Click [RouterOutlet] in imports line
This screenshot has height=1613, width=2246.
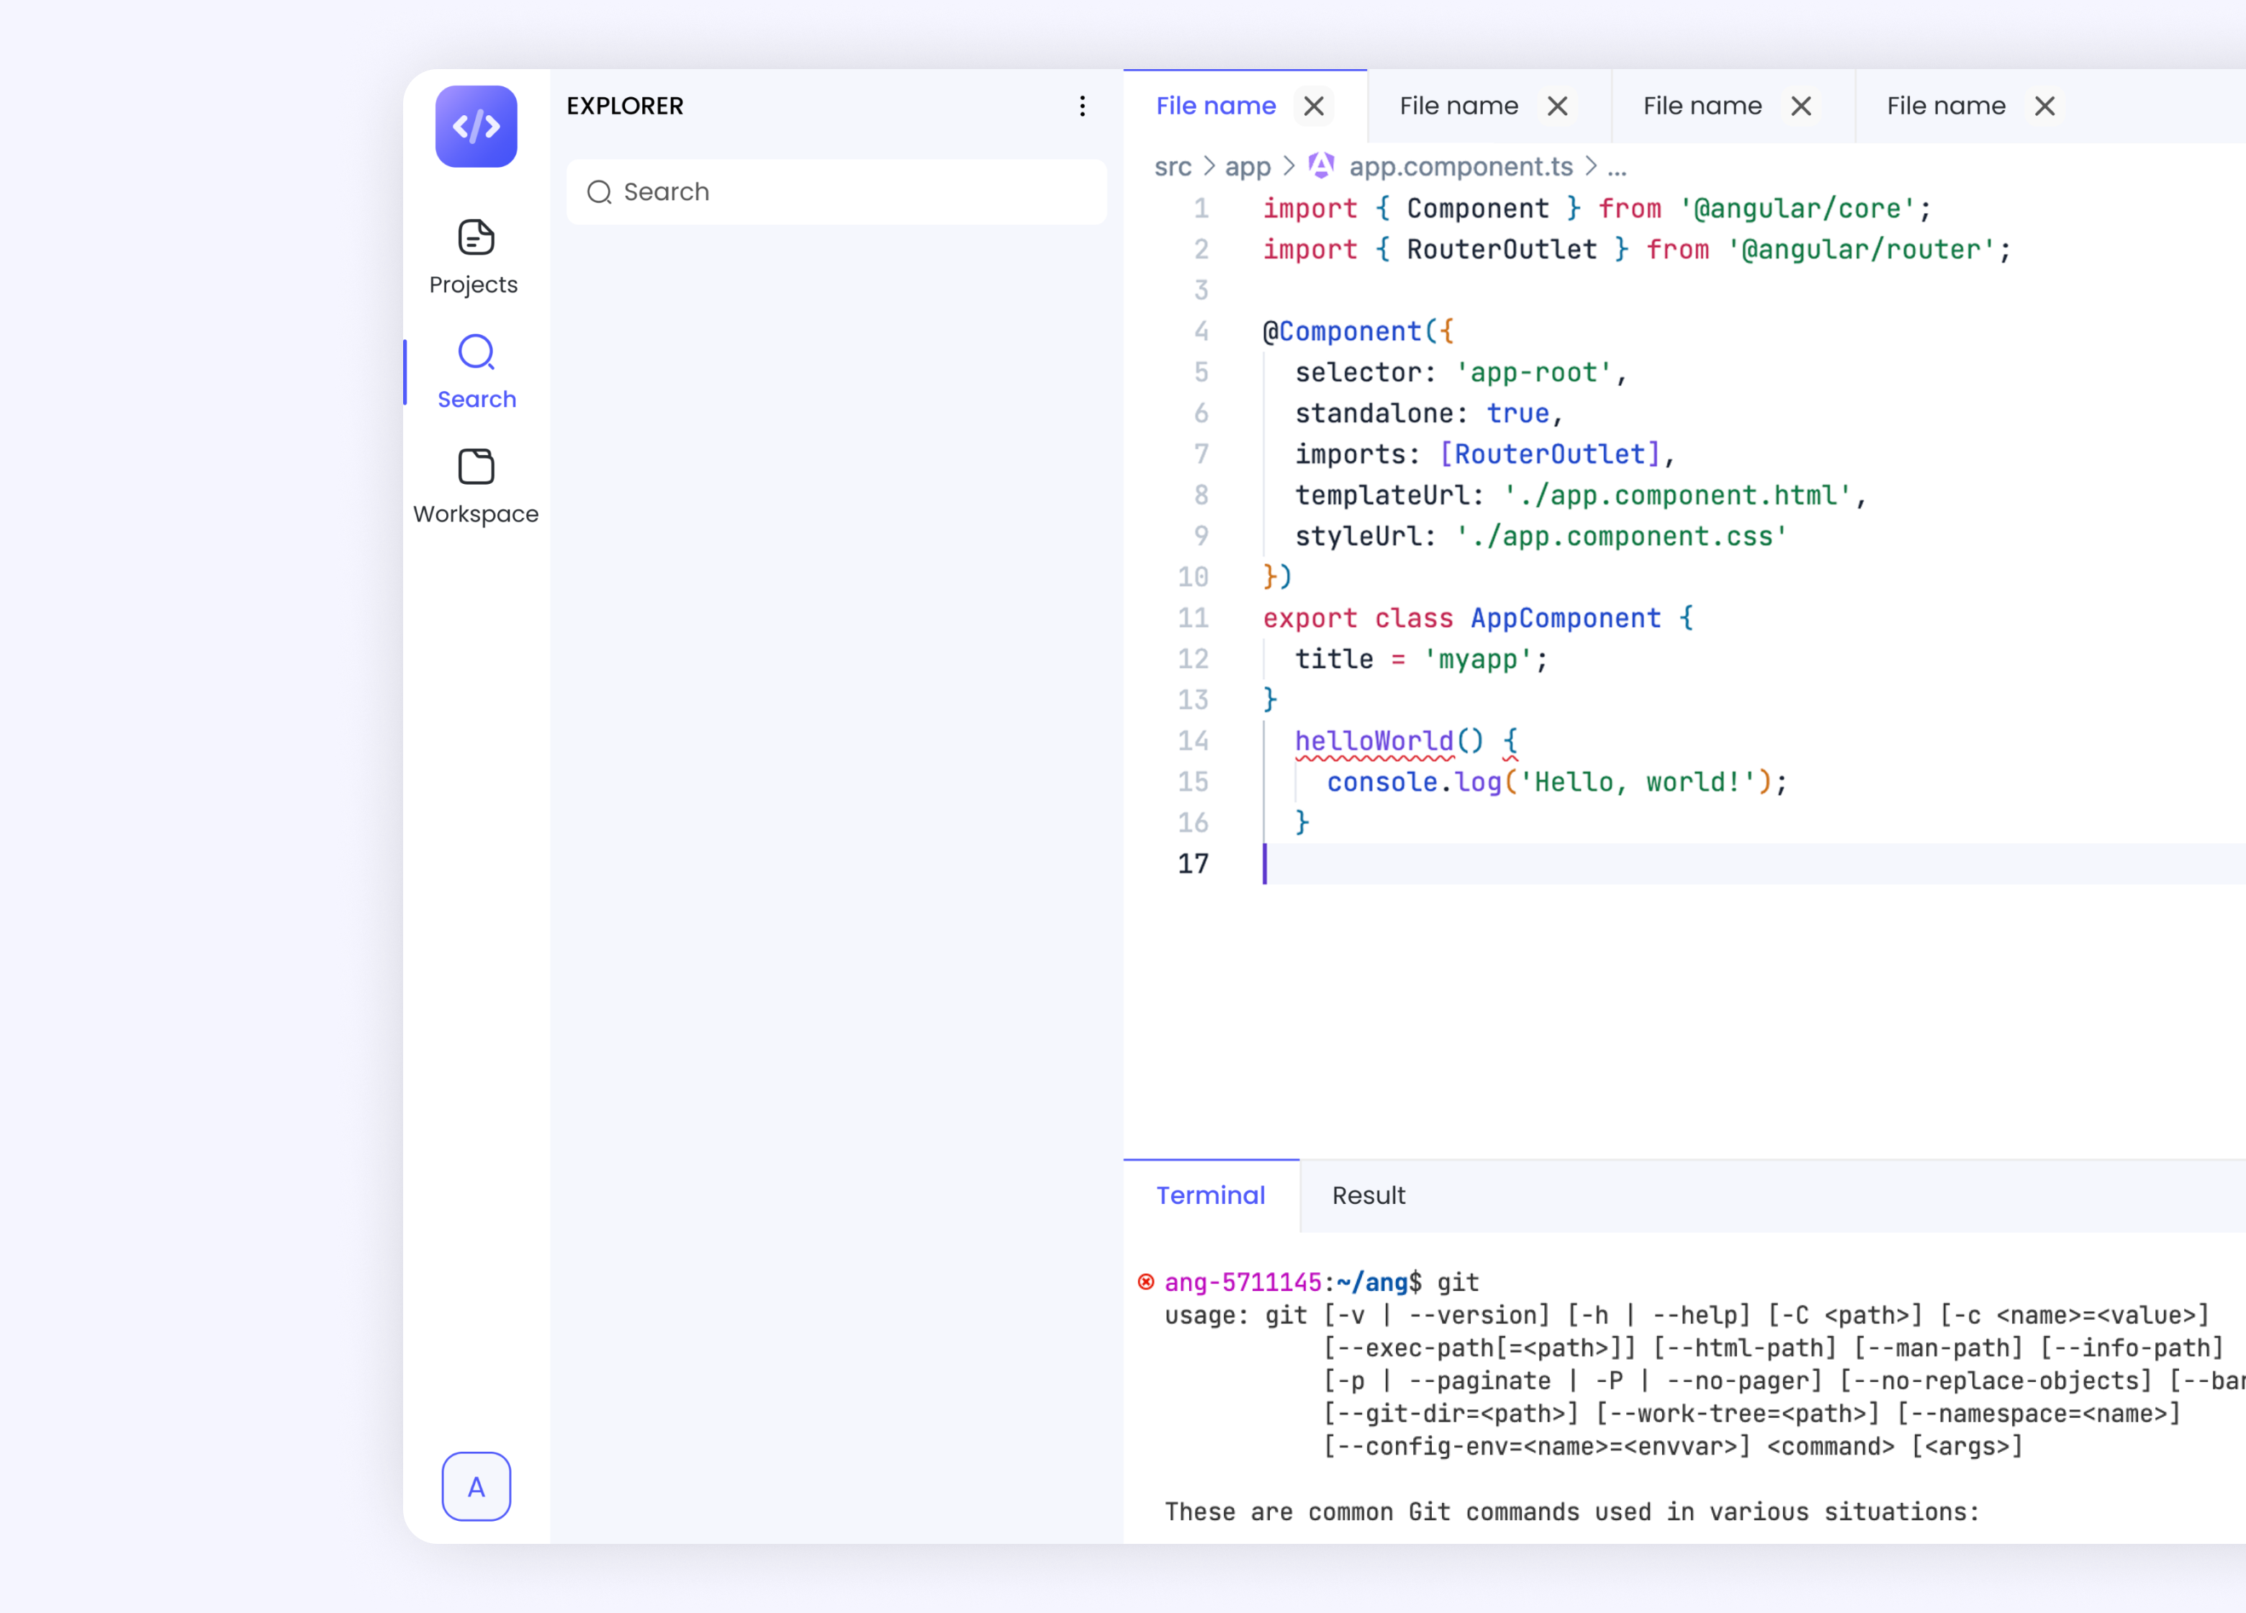[1550, 455]
